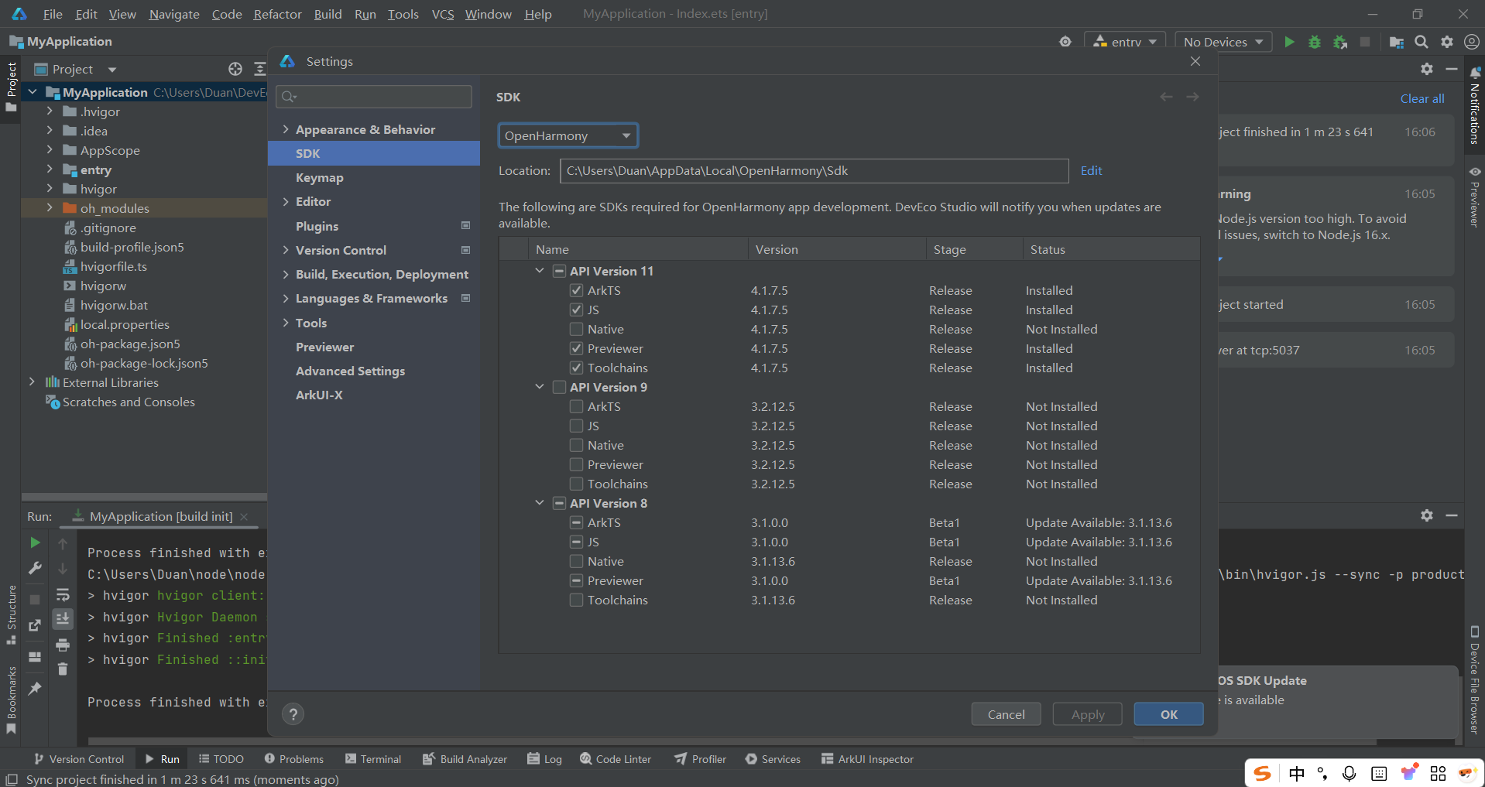Collapse the API Version 8 group
This screenshot has height=787, width=1485.
click(x=540, y=503)
